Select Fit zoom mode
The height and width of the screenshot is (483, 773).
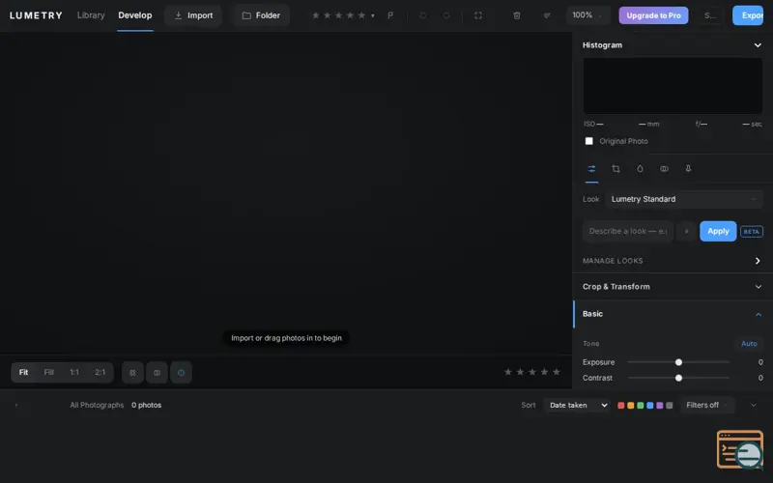pyautogui.click(x=23, y=373)
